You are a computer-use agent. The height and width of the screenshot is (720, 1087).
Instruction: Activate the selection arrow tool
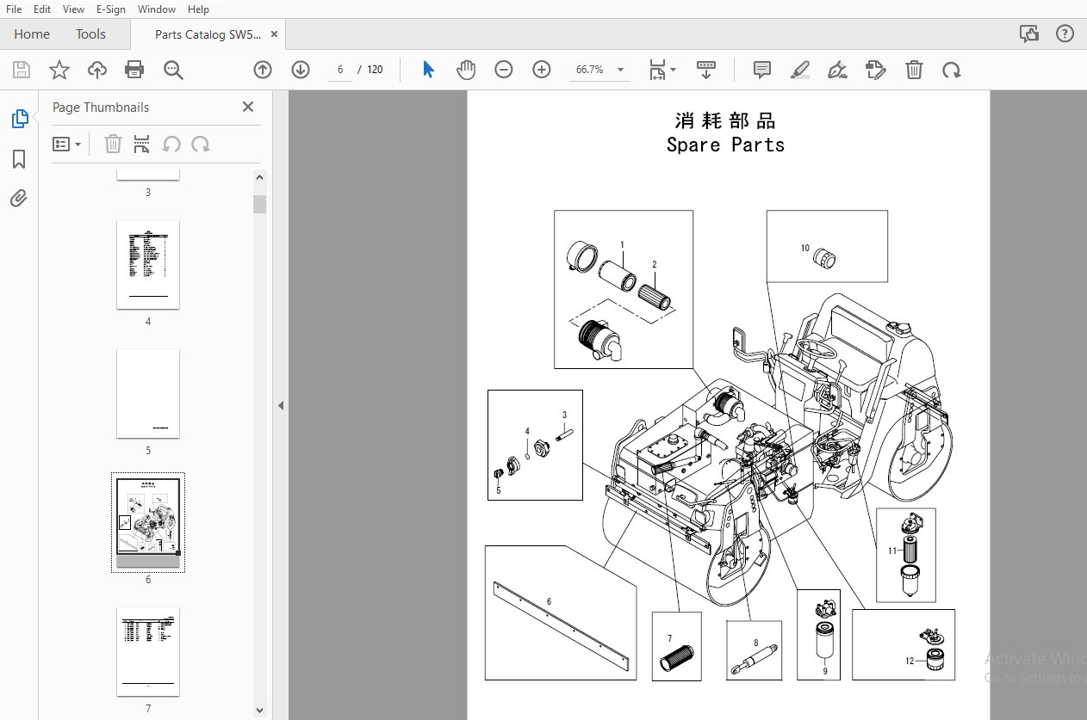[428, 70]
